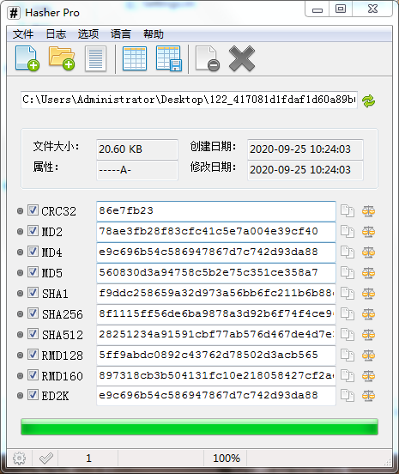Click the file path input field
399x474 pixels.
point(189,100)
